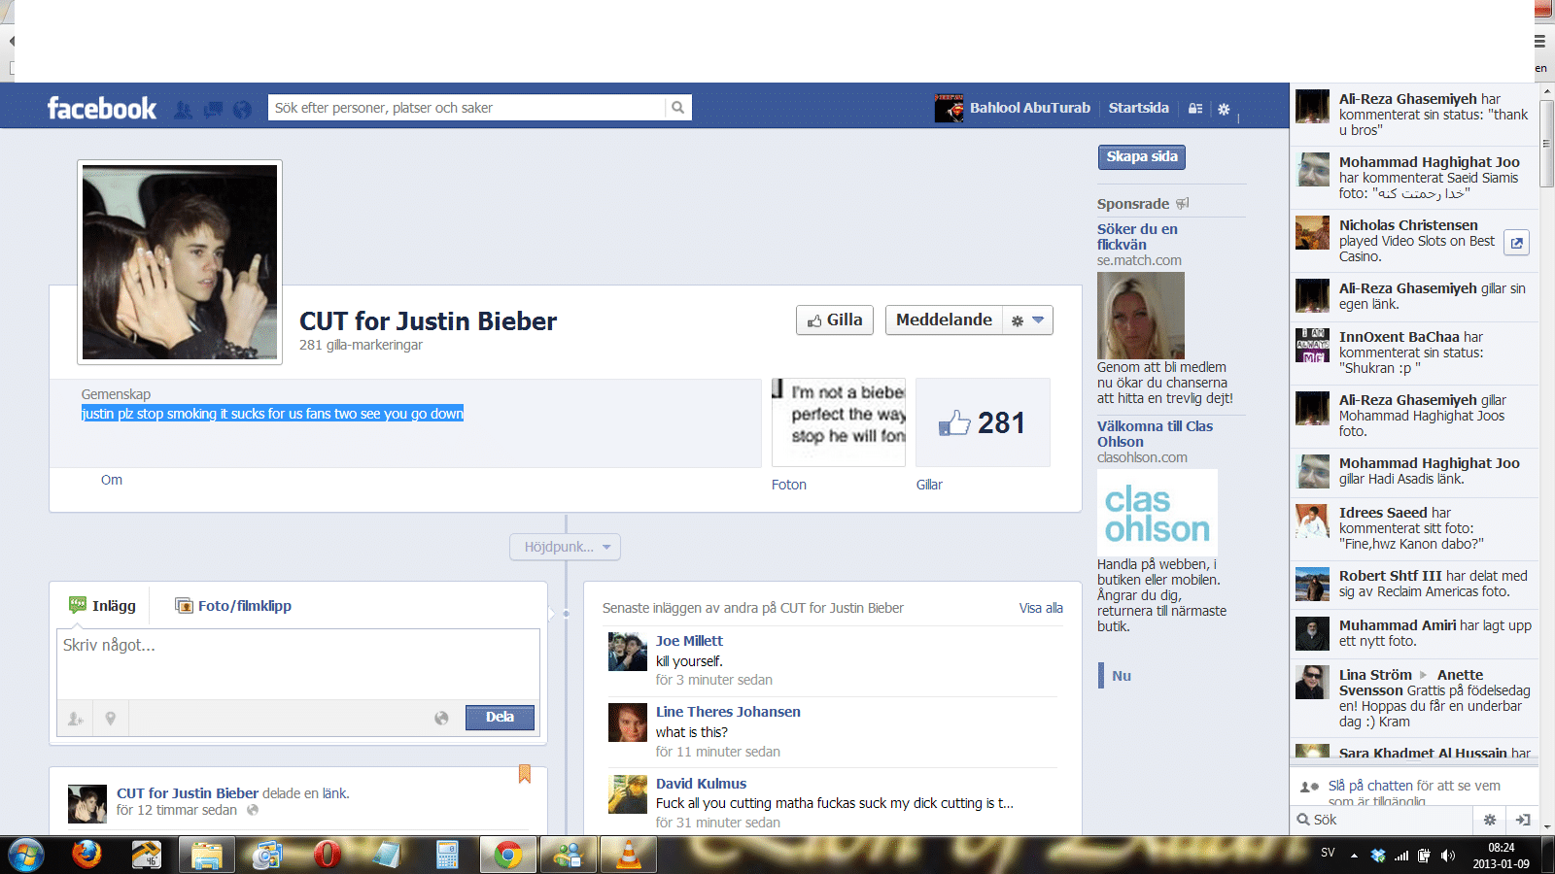
Task: Open Calculator from the taskbar
Action: pyautogui.click(x=447, y=855)
